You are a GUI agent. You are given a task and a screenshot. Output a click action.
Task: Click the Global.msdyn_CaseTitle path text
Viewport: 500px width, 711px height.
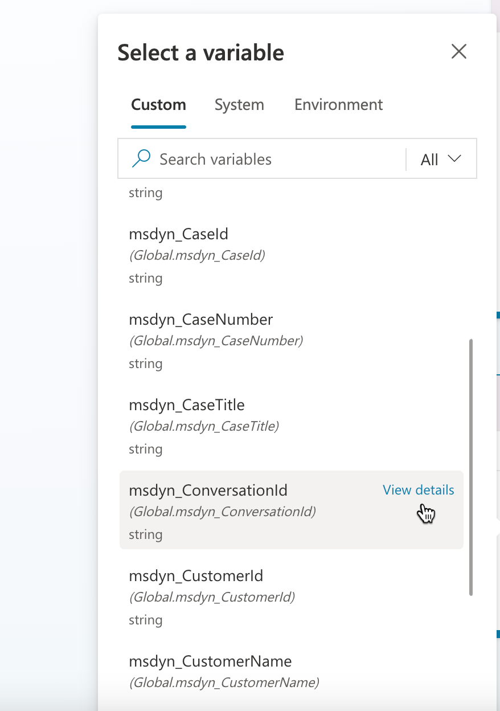click(x=204, y=426)
